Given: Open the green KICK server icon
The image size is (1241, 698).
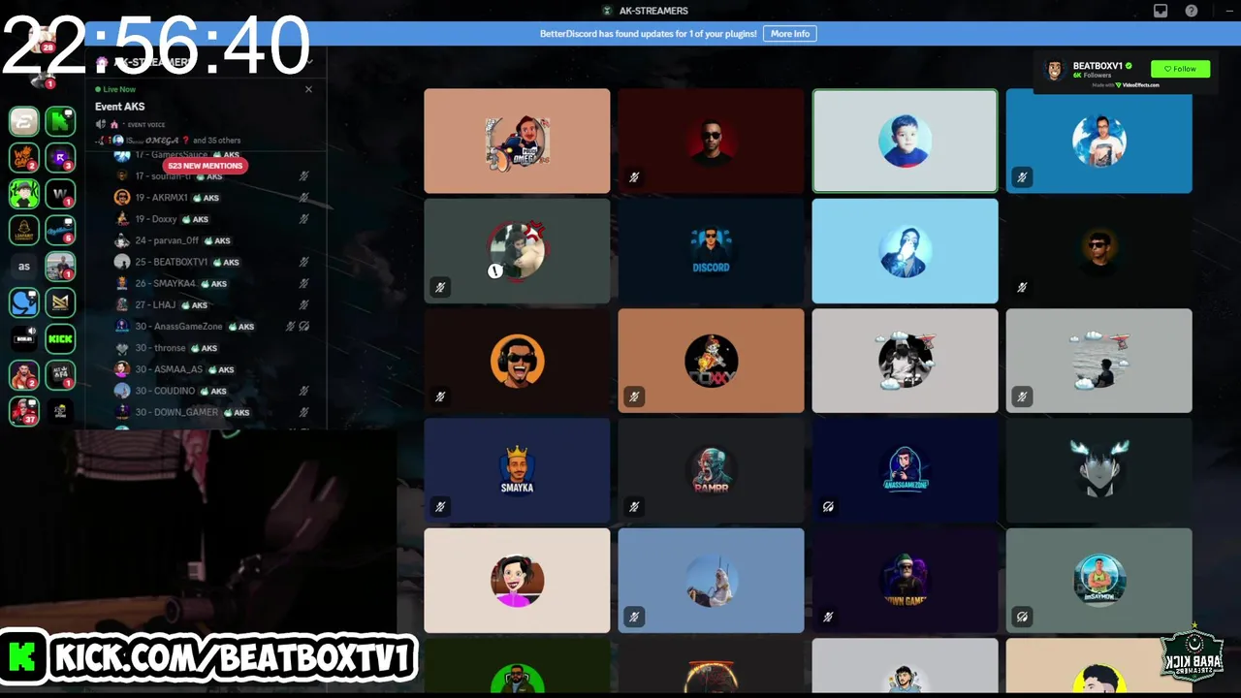Looking at the screenshot, I should coord(60,338).
